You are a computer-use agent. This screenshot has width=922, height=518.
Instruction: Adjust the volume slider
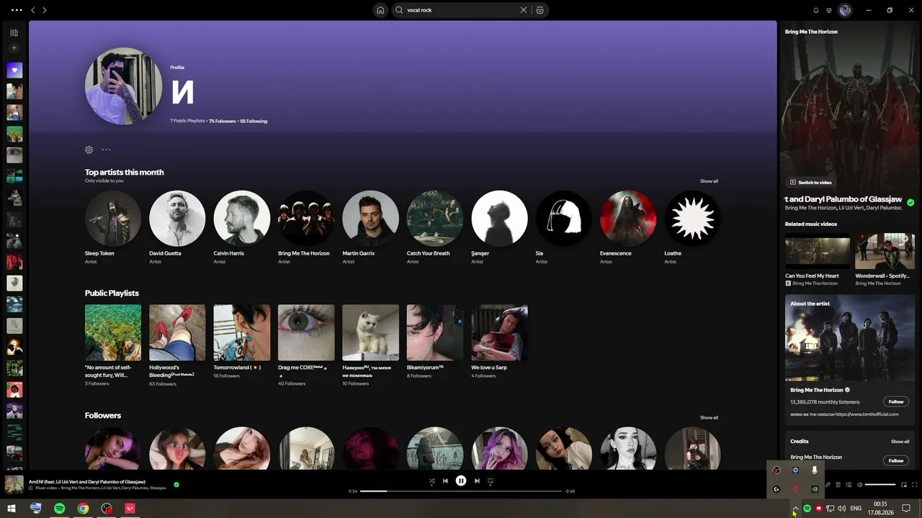coord(880,485)
